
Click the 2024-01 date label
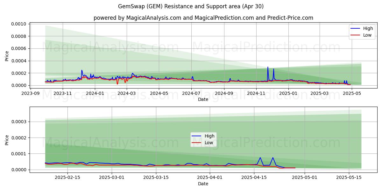[x=95, y=93]
